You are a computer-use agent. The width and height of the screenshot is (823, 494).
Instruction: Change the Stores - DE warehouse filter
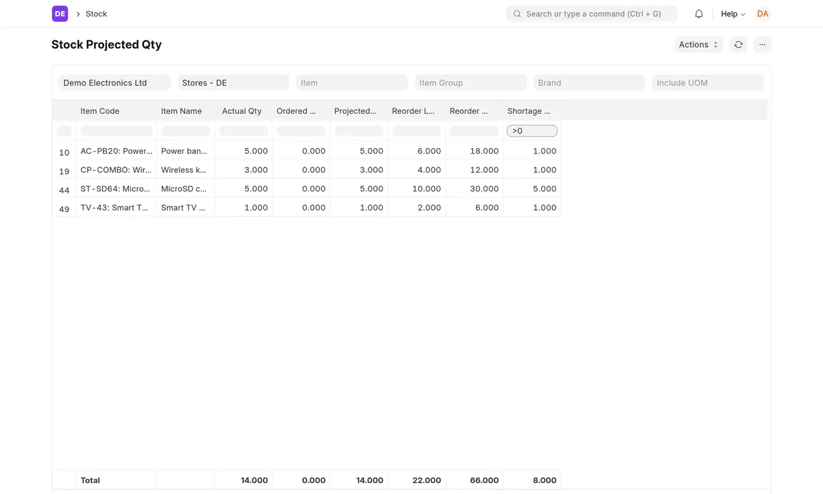233,82
